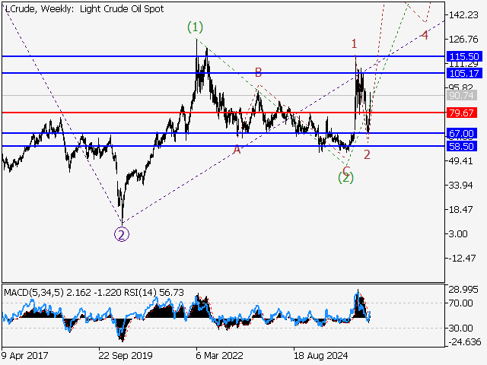Click the circled purple 2 wave label
The height and width of the screenshot is (365, 487).
(122, 234)
